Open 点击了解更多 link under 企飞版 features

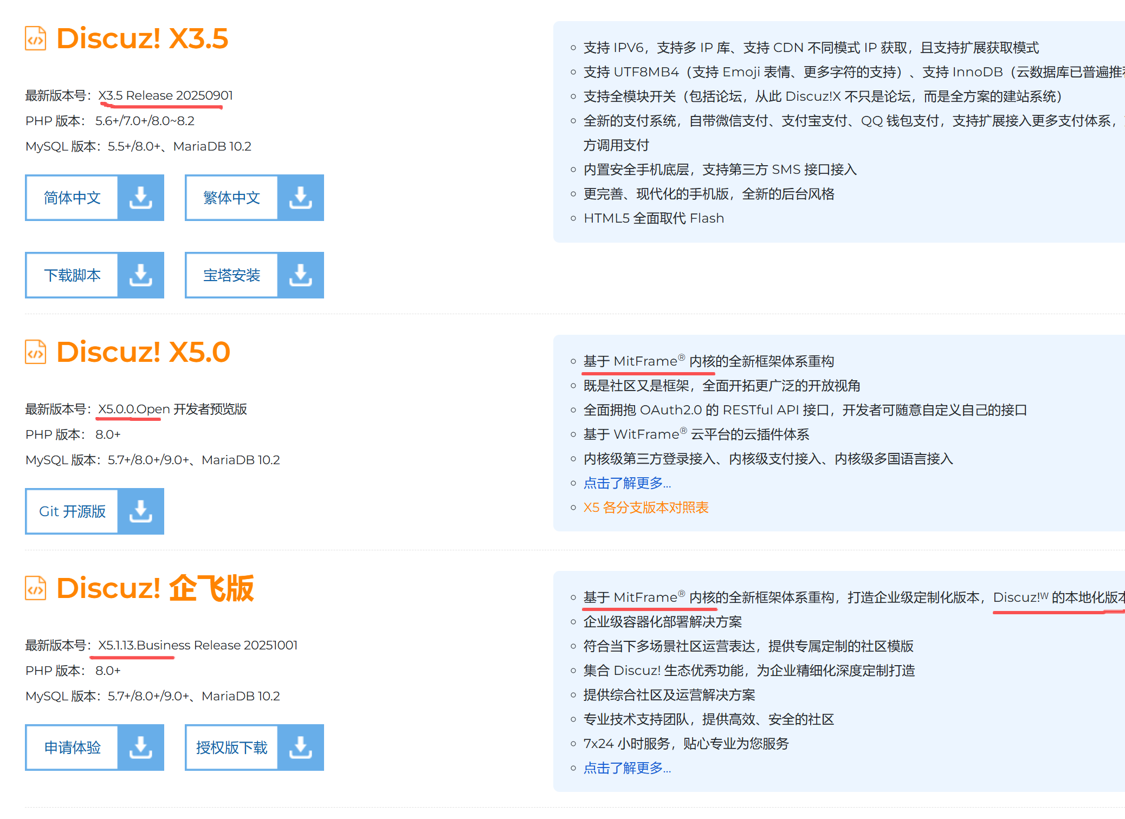[x=627, y=768]
